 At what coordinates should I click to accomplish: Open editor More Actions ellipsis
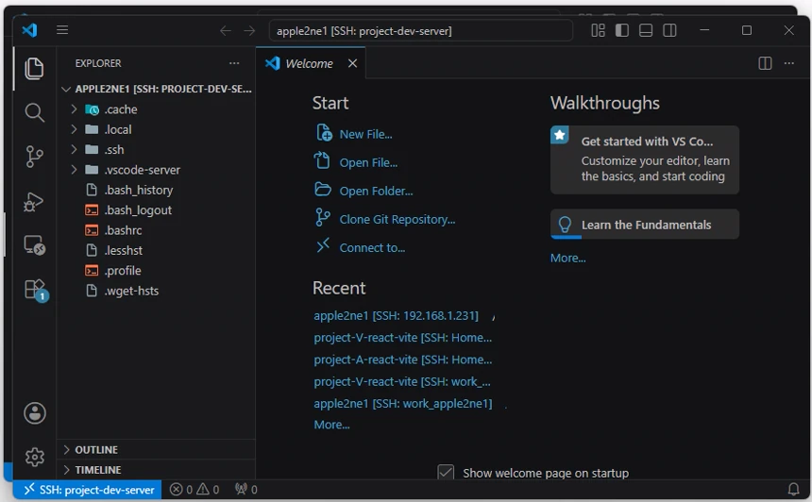click(x=788, y=63)
